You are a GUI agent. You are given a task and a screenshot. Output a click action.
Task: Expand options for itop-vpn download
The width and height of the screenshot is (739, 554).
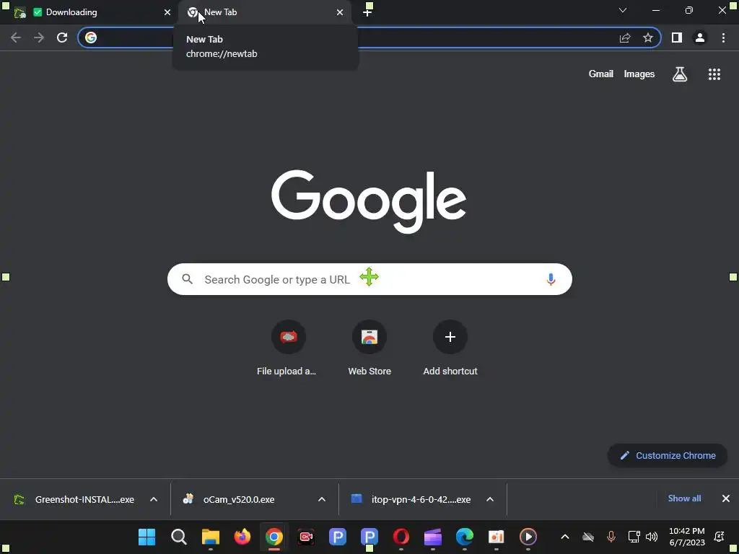(490, 499)
